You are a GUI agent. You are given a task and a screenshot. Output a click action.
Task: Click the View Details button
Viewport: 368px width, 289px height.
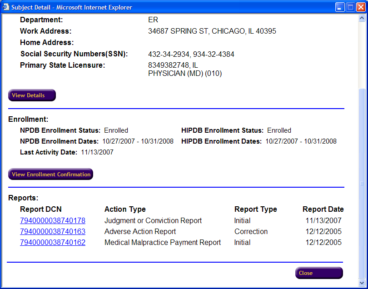tap(32, 95)
